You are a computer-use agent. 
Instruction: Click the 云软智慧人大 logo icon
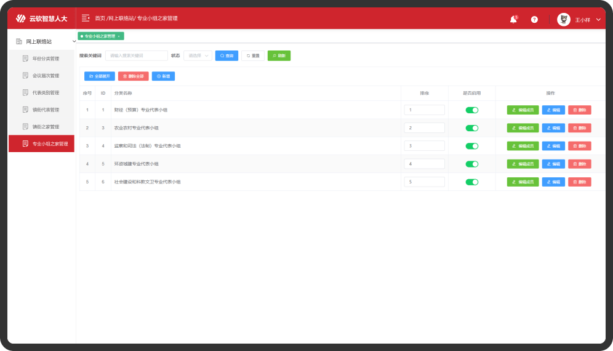(x=21, y=18)
